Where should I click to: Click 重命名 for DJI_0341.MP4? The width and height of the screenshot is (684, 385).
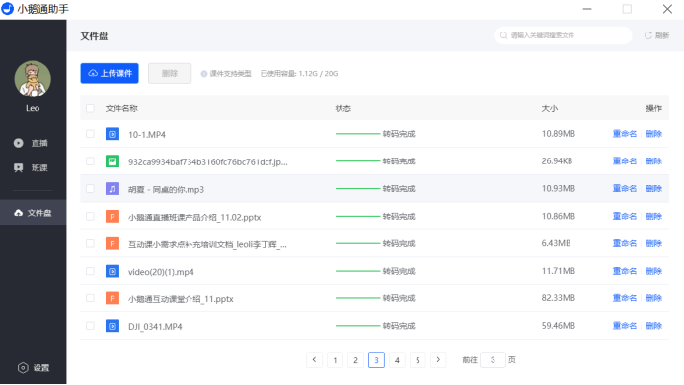click(x=624, y=326)
